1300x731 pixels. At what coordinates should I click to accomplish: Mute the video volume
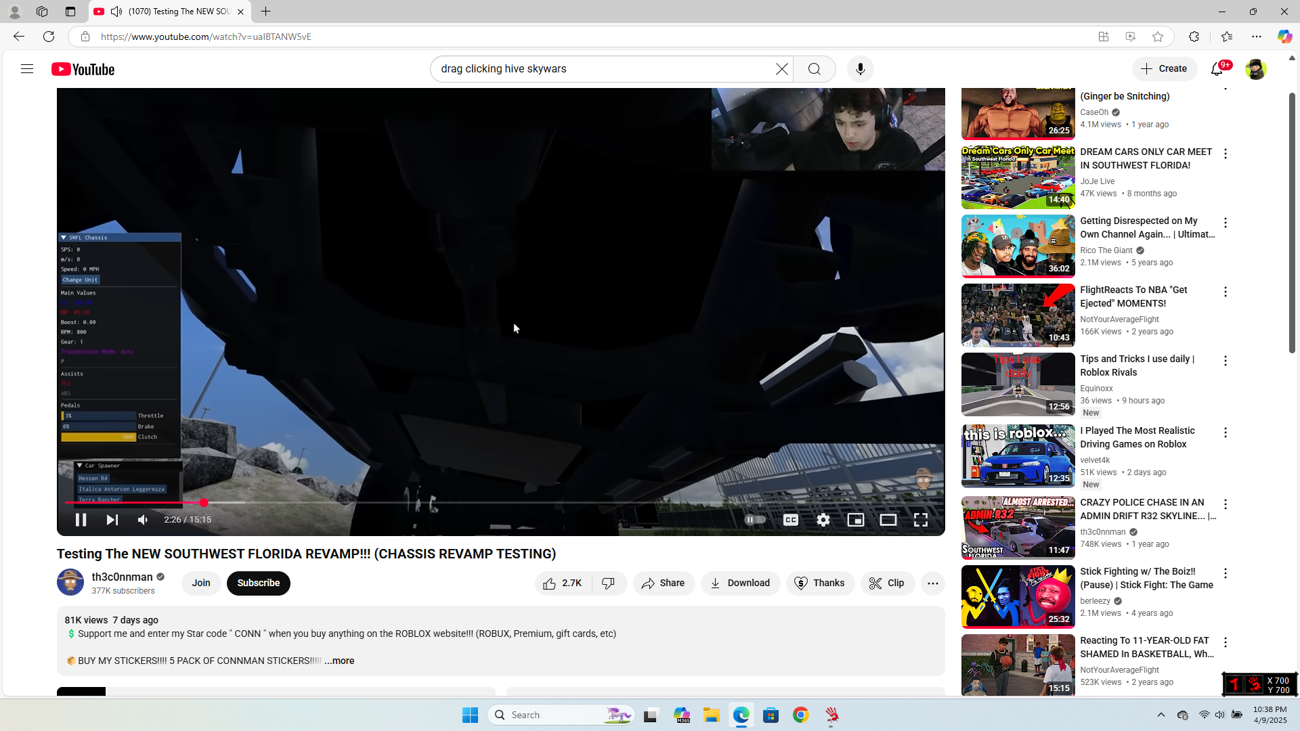click(x=143, y=520)
